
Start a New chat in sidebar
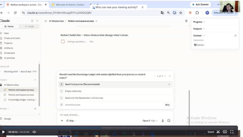coord(6,33)
